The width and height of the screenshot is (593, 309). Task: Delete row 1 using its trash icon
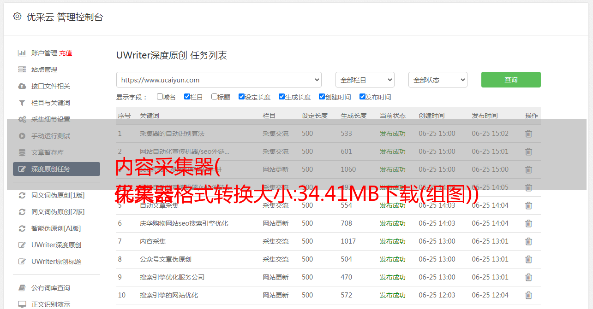coord(528,134)
